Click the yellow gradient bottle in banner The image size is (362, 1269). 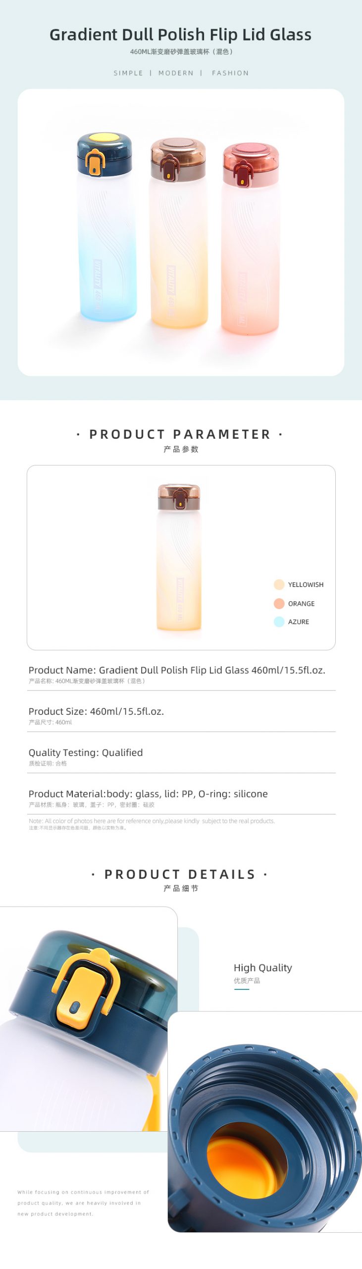[178, 233]
